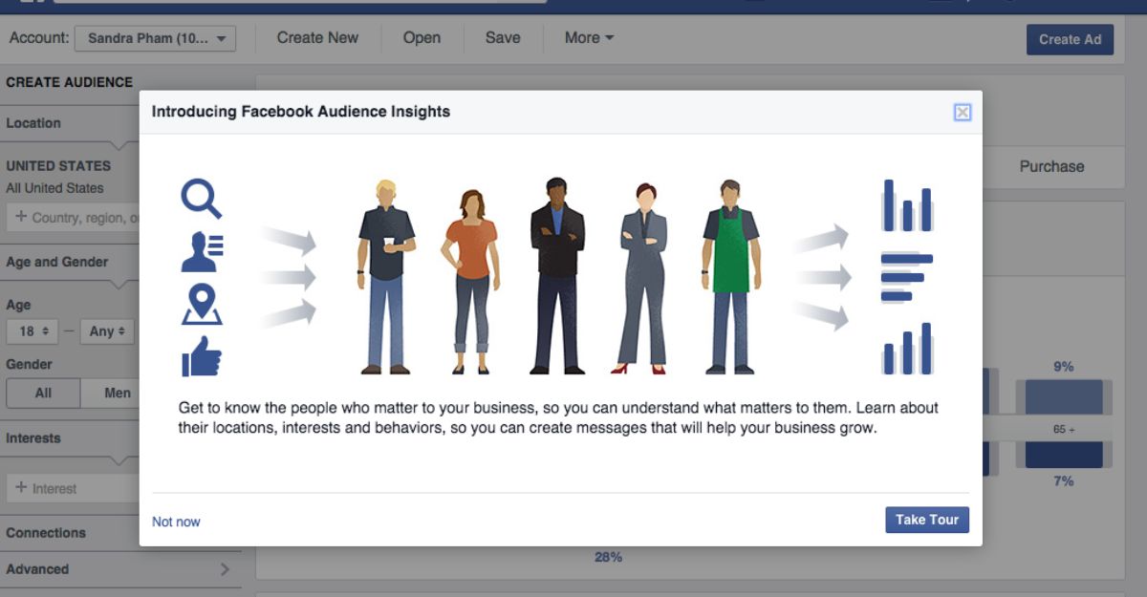Click the UNITED STATES location heading

(x=58, y=165)
